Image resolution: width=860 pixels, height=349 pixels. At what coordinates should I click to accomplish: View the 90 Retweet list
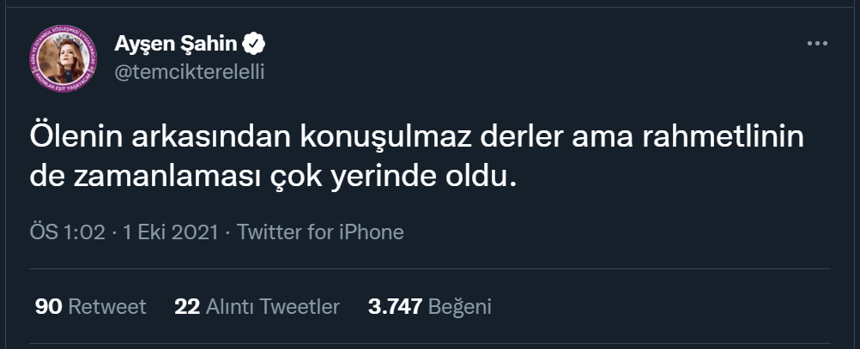click(91, 306)
